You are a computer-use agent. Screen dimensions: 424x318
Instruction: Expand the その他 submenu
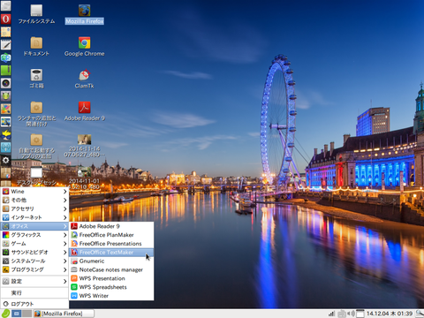[x=34, y=201]
